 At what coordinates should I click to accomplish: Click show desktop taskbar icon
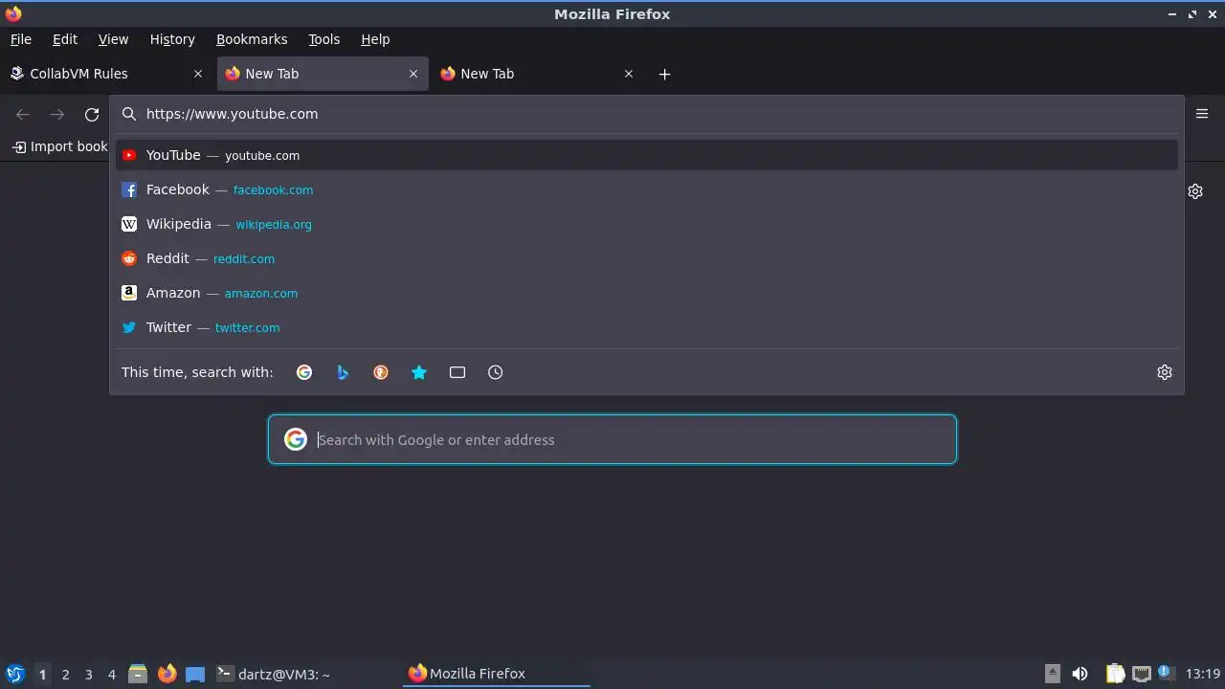coord(195,674)
